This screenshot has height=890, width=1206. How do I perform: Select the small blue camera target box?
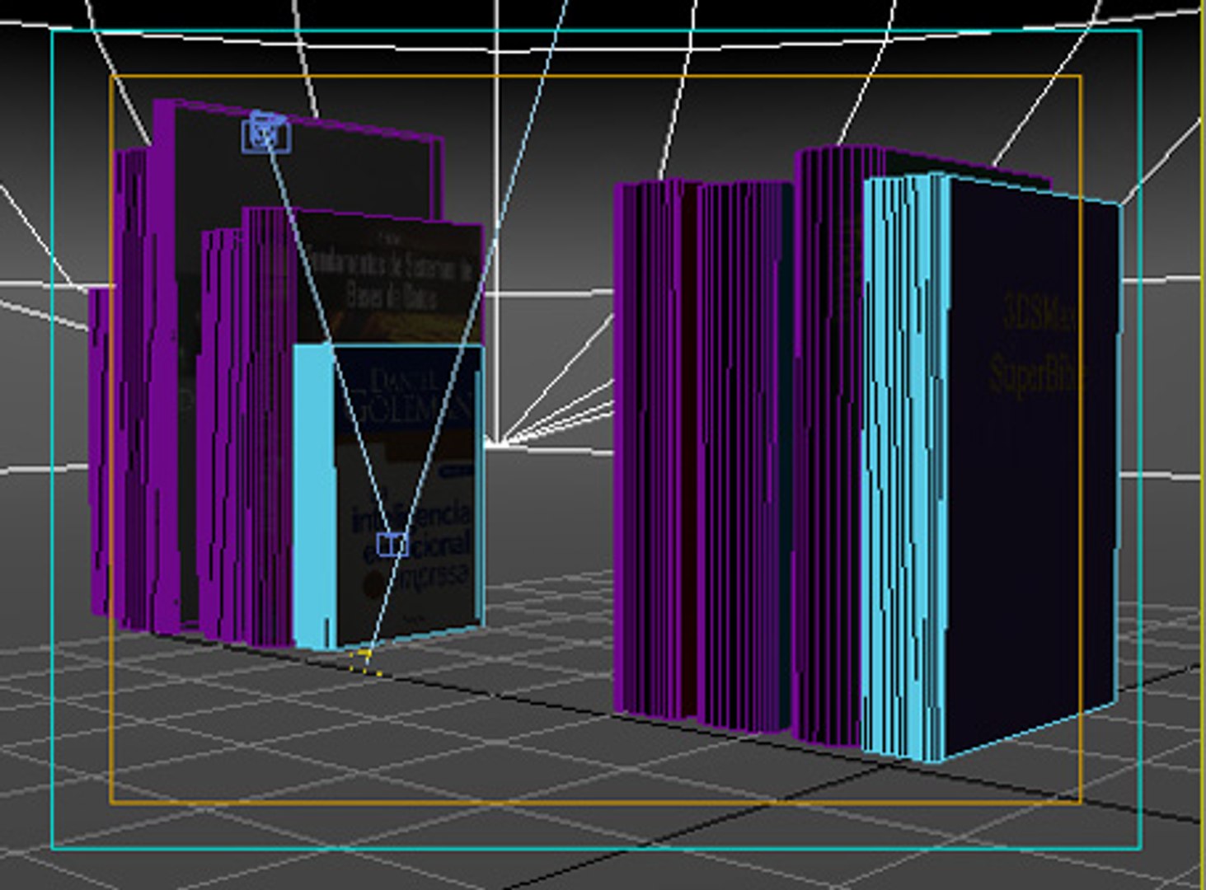[x=392, y=545]
